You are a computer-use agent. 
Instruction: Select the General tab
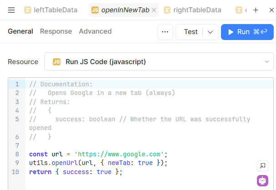pos(20,31)
